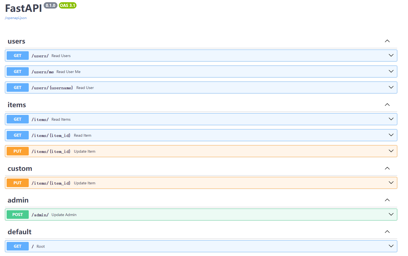This screenshot has height=256, width=408.
Task: Click the POST badge for /admin/
Action: [x=18, y=215]
